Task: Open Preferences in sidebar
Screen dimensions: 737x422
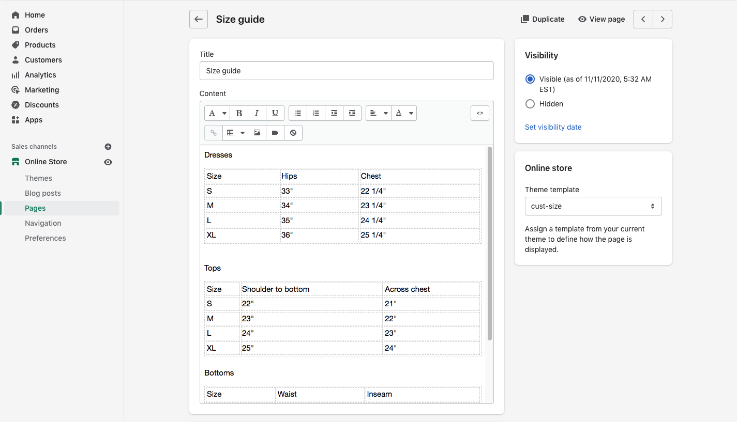Action: tap(46, 238)
